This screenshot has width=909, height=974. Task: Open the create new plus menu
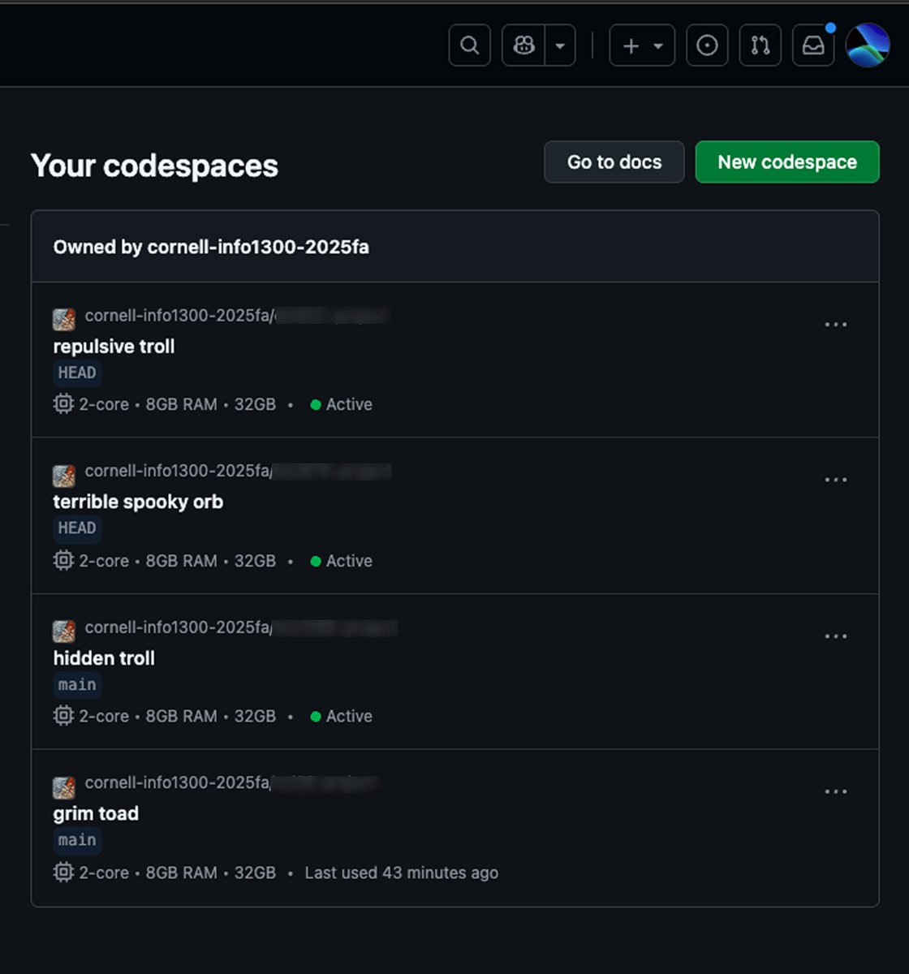coord(642,45)
